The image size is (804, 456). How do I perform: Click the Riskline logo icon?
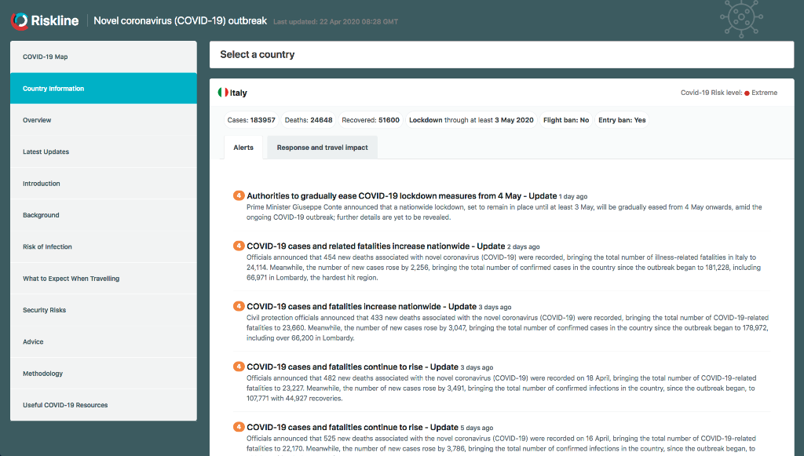(20, 21)
